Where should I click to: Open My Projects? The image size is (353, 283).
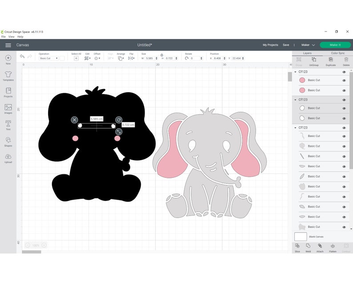click(x=270, y=45)
